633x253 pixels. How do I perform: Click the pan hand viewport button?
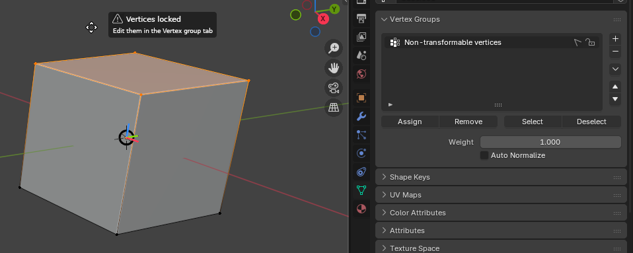pyautogui.click(x=334, y=68)
